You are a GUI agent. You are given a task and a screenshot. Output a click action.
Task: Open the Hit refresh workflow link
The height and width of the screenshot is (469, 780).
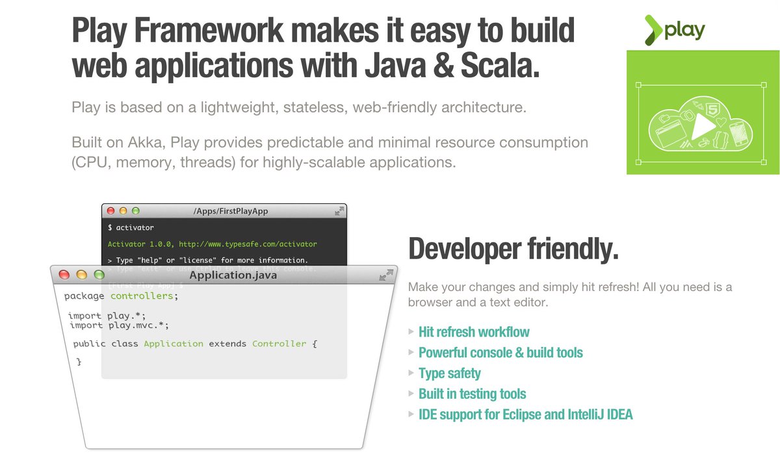click(474, 332)
